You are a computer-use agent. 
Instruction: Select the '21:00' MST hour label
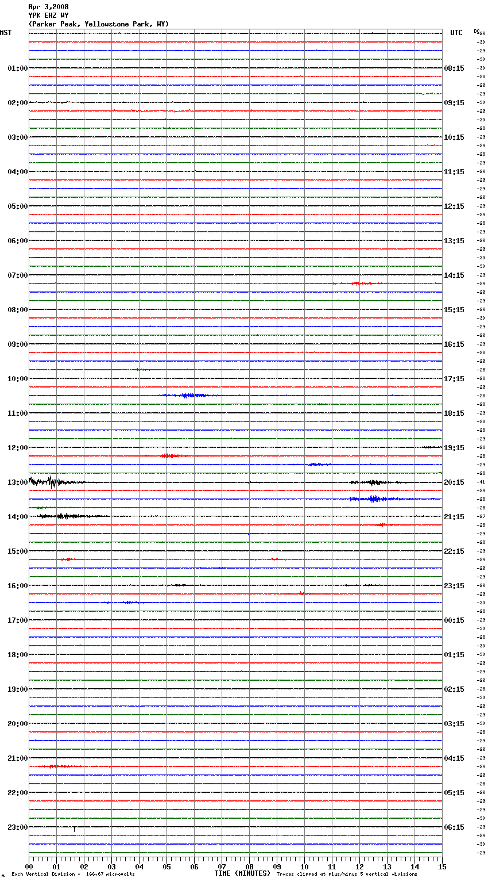point(18,758)
